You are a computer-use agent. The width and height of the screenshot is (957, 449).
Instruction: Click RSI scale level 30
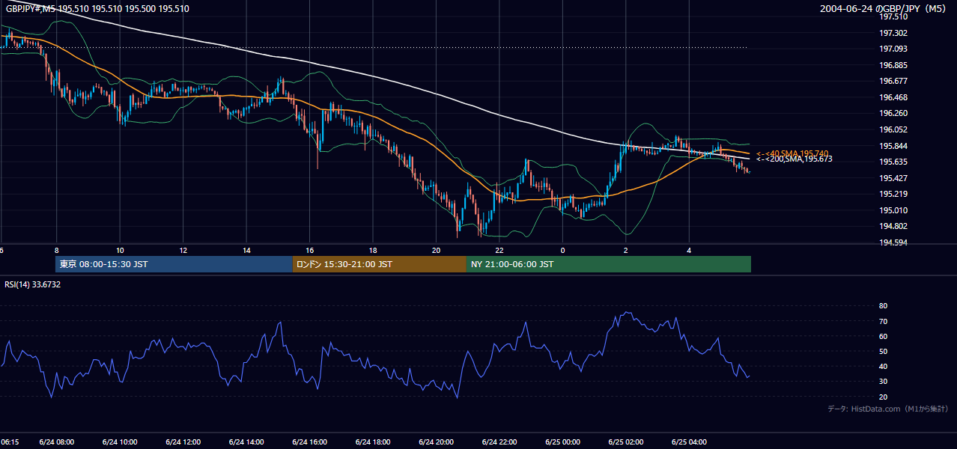click(883, 382)
